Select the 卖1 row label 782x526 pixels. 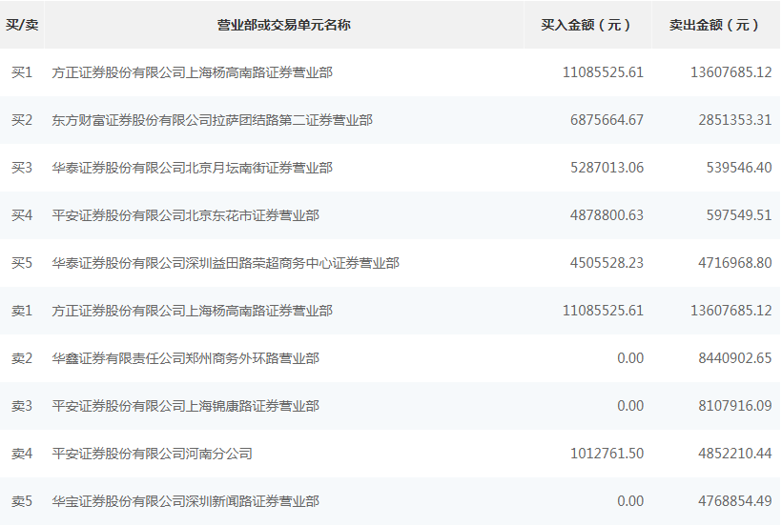coord(22,311)
